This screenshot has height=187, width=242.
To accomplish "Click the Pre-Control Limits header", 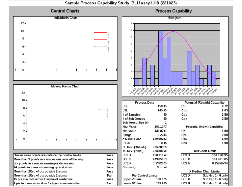I will 144,176.
